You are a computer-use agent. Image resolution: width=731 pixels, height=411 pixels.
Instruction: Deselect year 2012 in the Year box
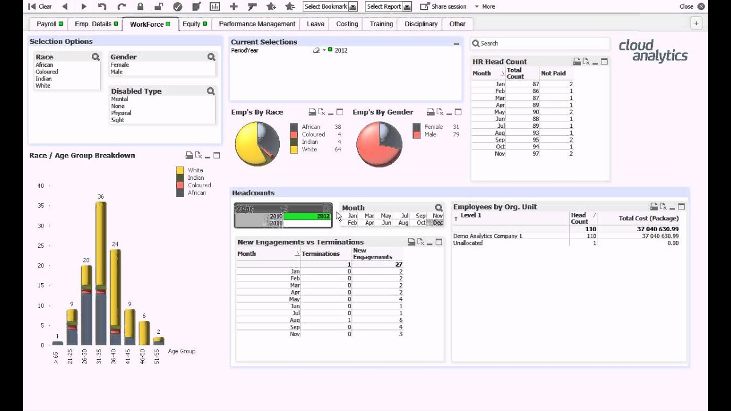click(x=307, y=216)
